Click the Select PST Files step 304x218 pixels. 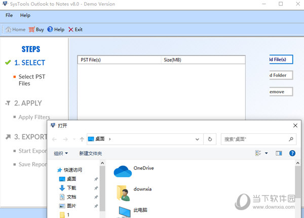click(32, 80)
